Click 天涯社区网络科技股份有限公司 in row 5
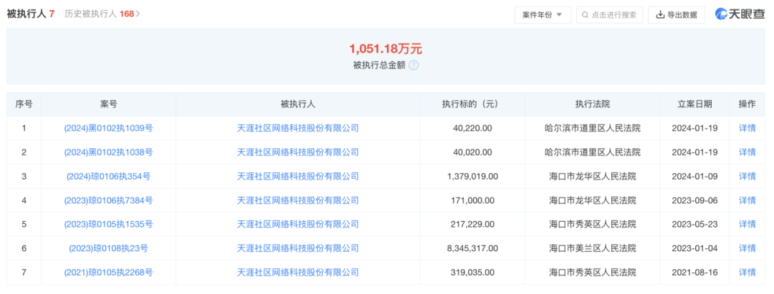The height and width of the screenshot is (294, 774). pyautogui.click(x=297, y=224)
